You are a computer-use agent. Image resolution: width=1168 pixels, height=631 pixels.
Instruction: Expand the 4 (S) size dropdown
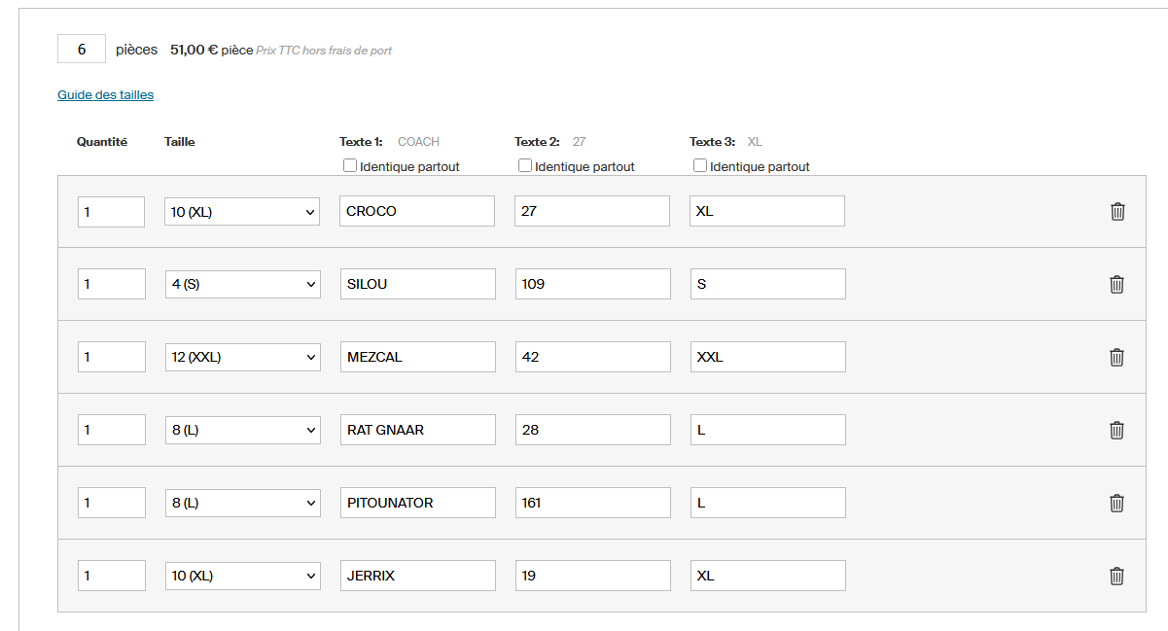242,284
